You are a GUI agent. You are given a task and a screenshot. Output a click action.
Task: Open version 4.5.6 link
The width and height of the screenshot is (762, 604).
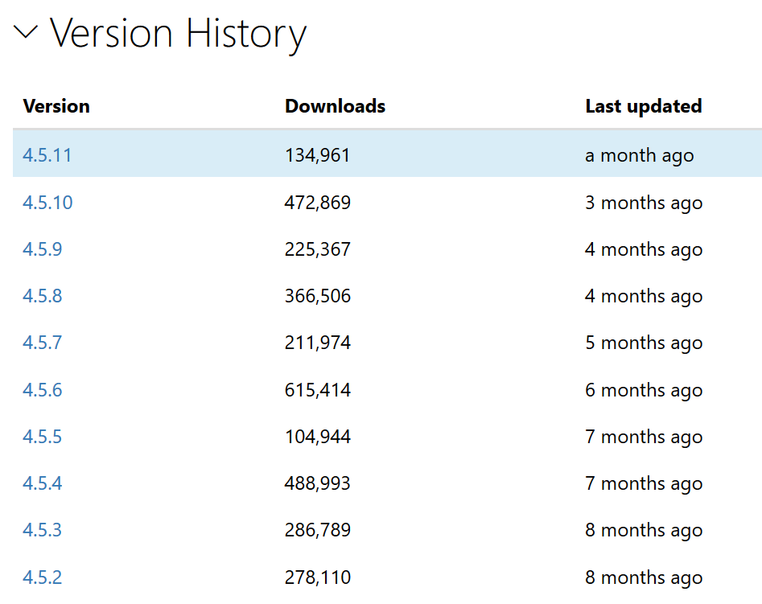coord(42,390)
